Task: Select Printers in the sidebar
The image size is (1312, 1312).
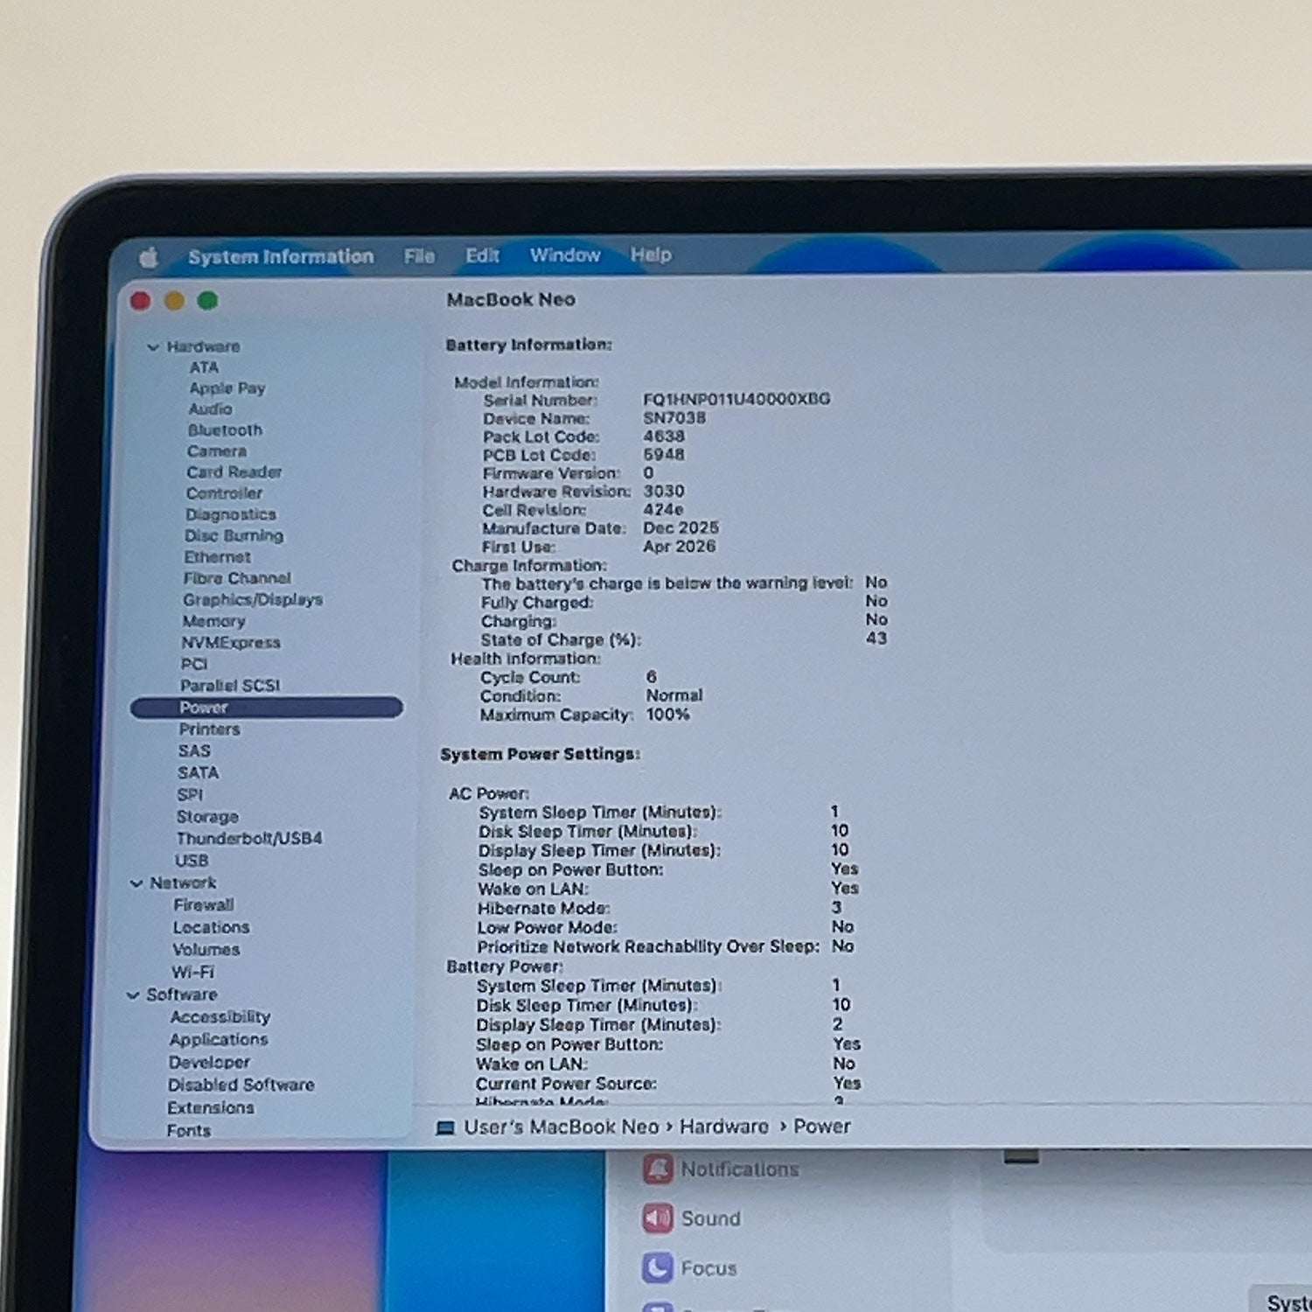Action: (x=209, y=729)
